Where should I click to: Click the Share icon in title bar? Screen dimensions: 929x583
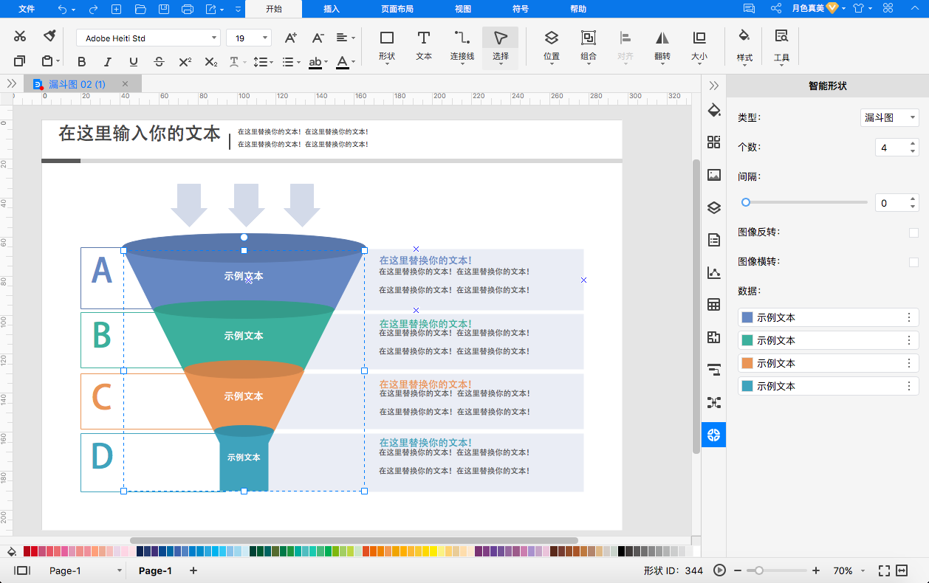pos(776,9)
